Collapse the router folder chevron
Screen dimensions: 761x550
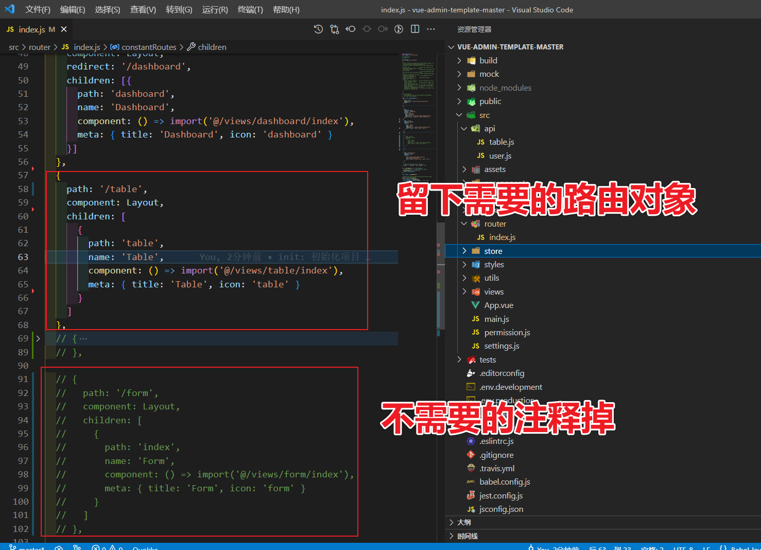pyautogui.click(x=464, y=224)
